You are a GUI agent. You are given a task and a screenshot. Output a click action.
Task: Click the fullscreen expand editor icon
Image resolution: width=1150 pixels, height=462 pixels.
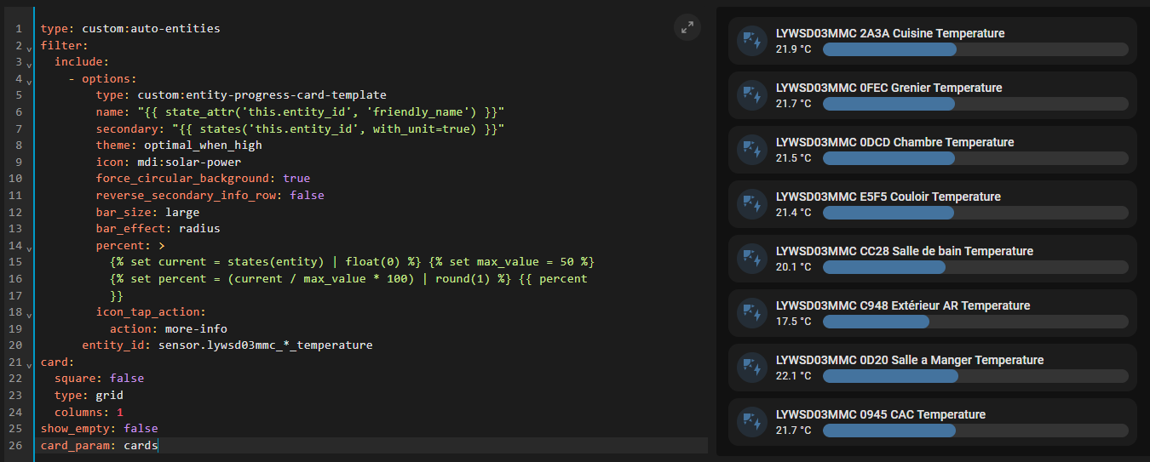(x=687, y=27)
